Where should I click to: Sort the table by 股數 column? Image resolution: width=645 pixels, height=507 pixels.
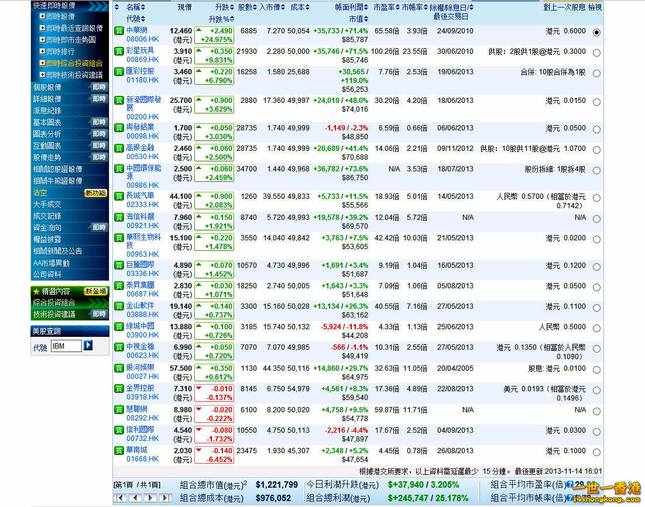coord(247,8)
